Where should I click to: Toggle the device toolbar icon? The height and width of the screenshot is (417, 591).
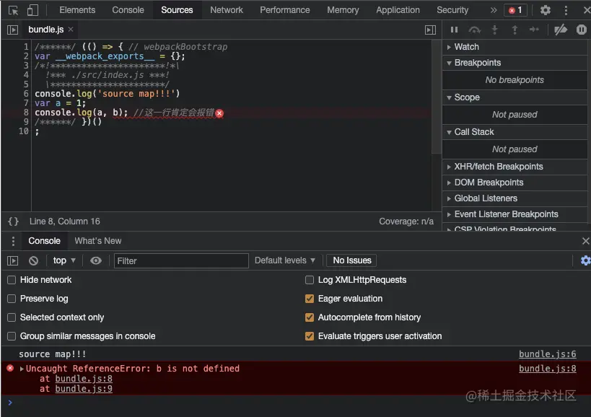tap(32, 10)
